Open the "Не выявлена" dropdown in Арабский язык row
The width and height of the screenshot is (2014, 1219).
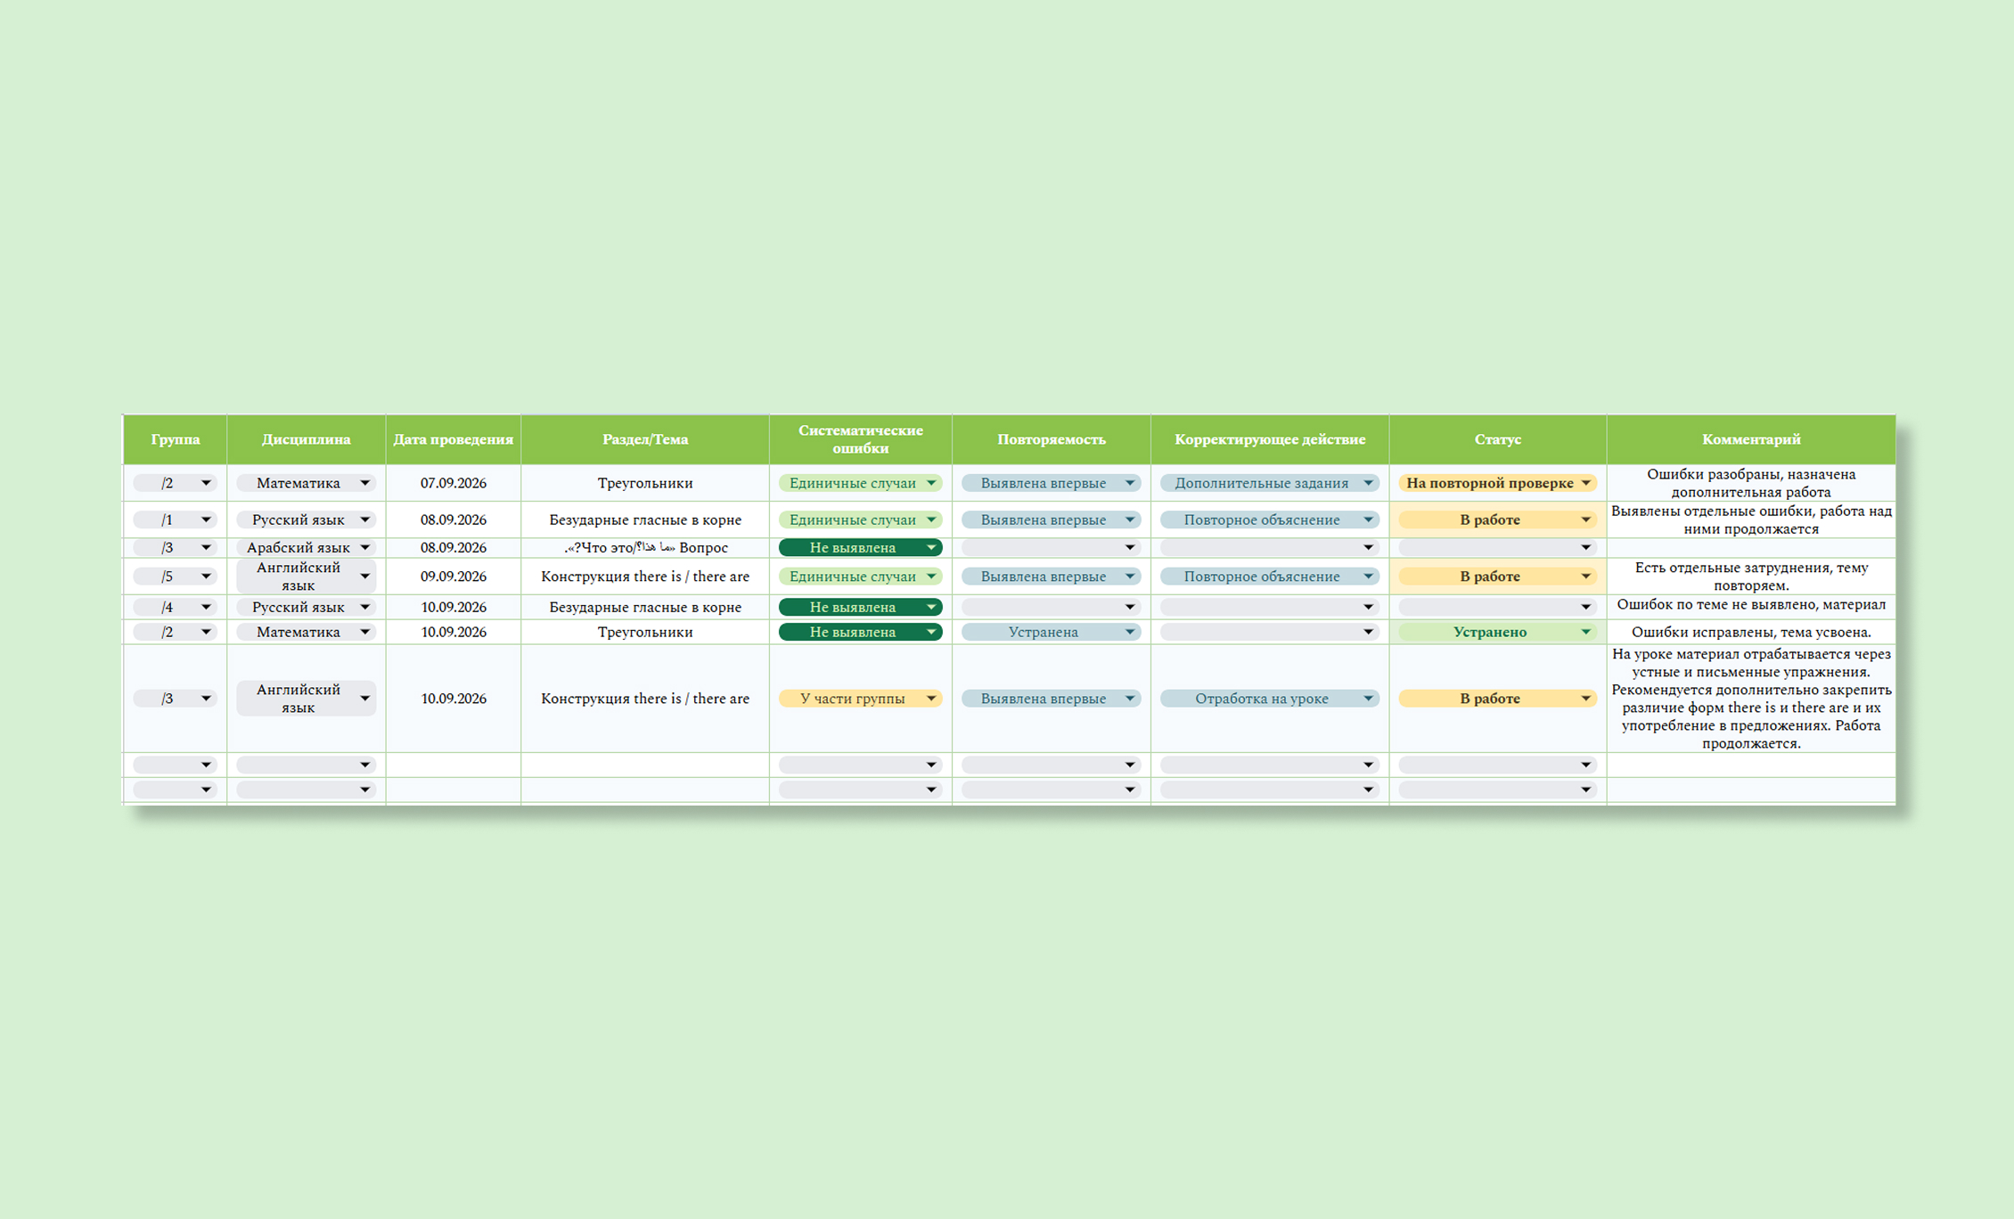860,547
